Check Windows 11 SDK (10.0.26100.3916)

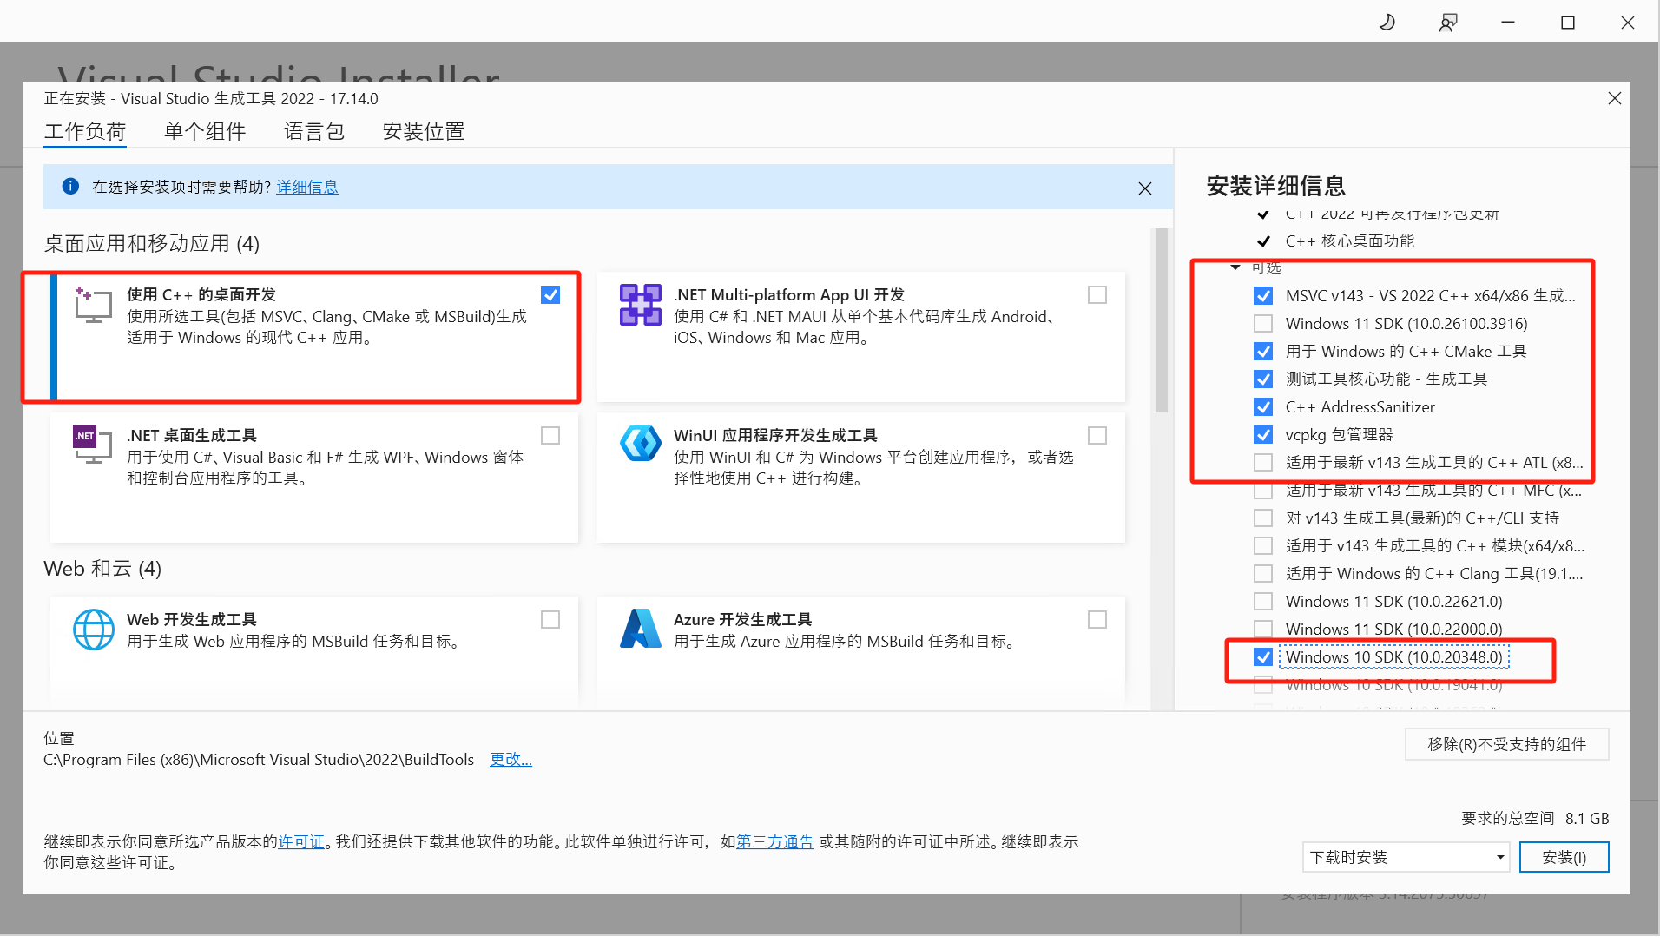(x=1263, y=324)
